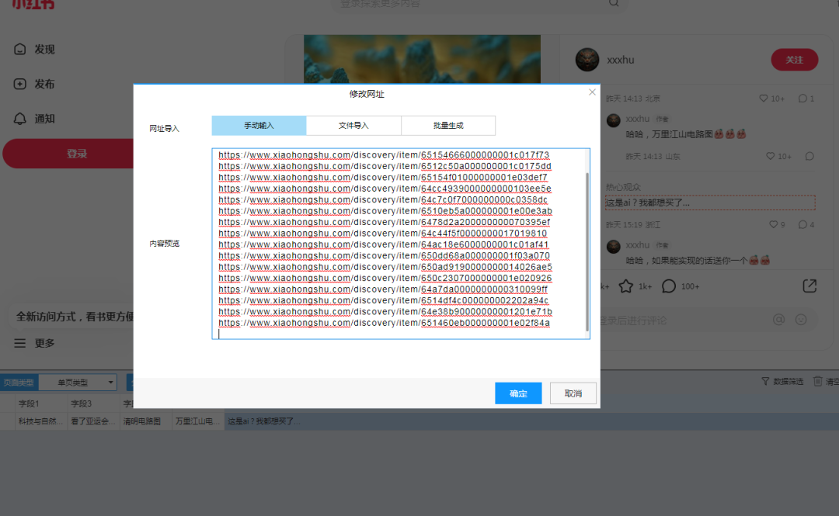Click the @ mention icon
The width and height of the screenshot is (839, 516).
778,320
